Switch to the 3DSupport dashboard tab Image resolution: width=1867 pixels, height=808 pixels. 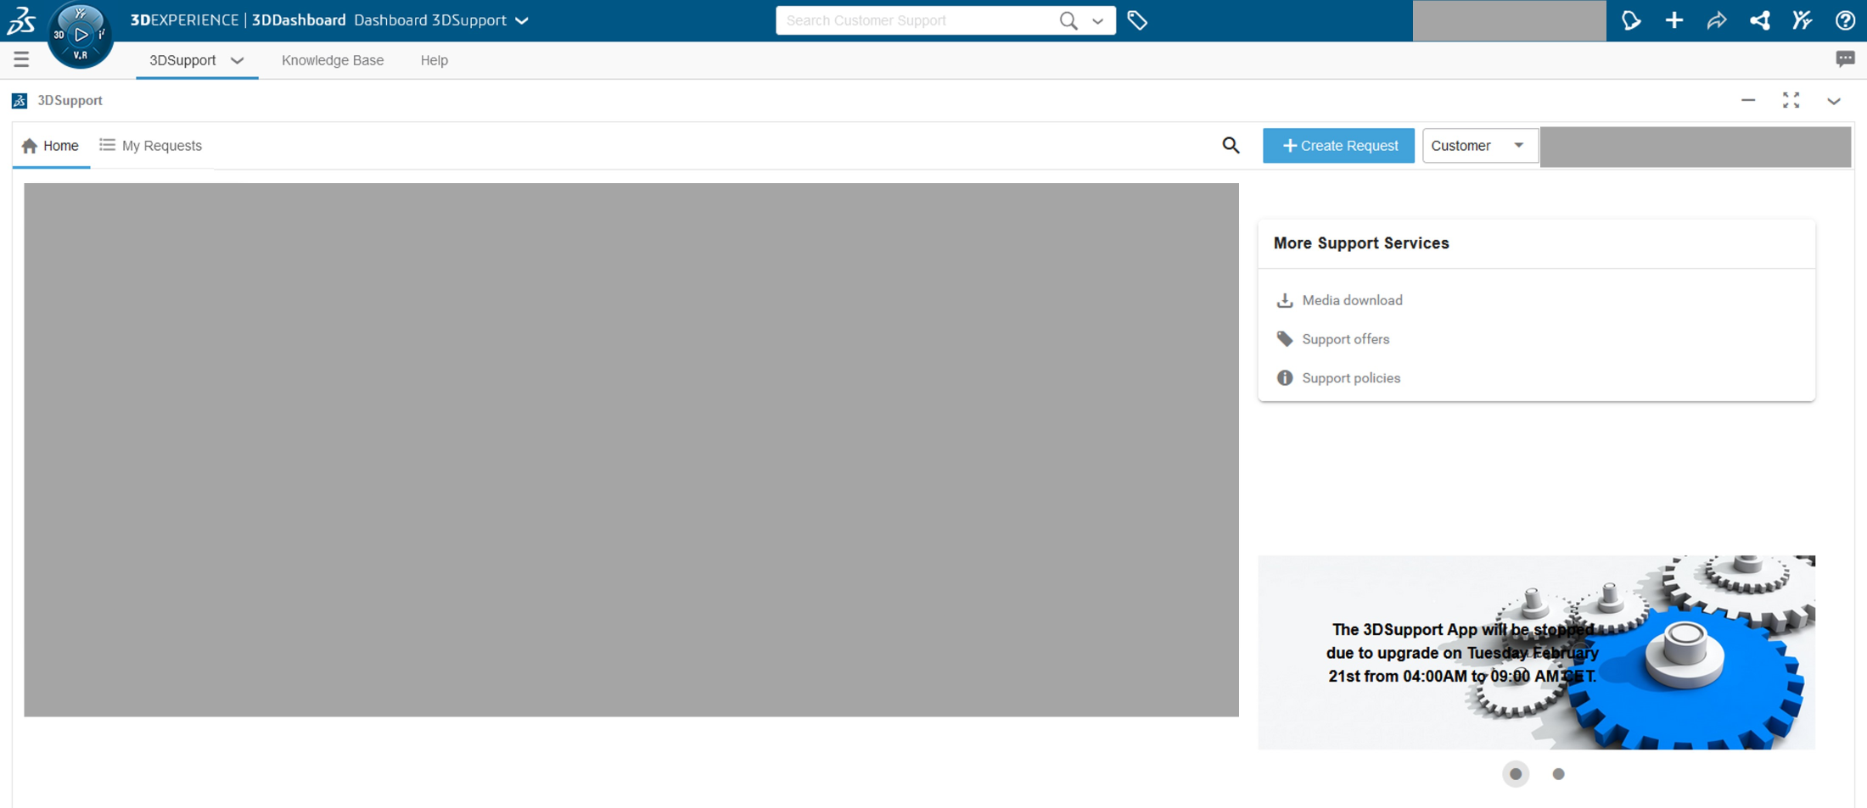pyautogui.click(x=182, y=60)
